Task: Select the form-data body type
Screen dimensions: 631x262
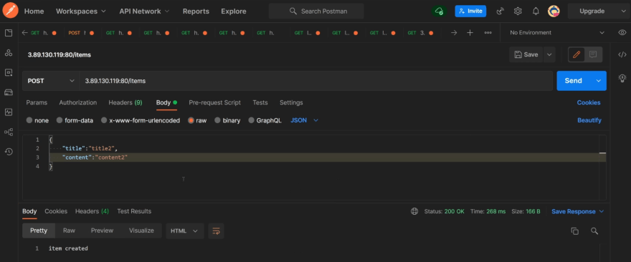Action: coord(60,120)
